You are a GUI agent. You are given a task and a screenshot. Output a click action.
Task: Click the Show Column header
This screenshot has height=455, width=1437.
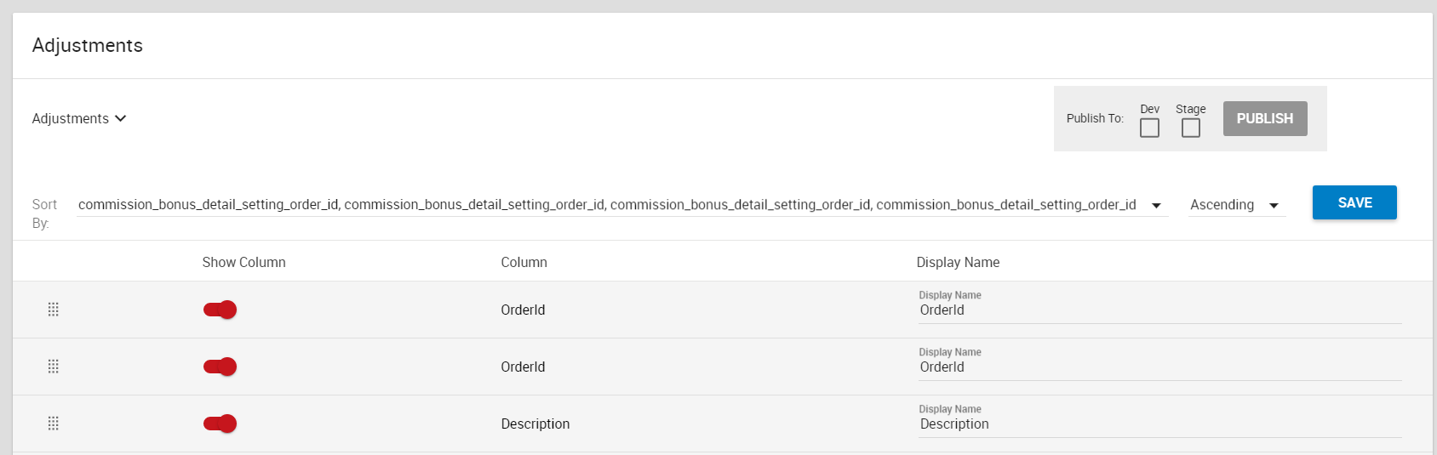point(244,262)
